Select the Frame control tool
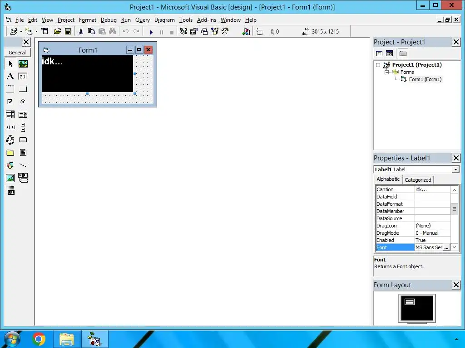The image size is (465, 348). (10, 89)
